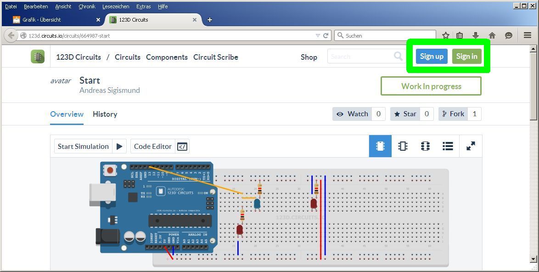
Task: Fork this circuit
Action: pyautogui.click(x=453, y=114)
